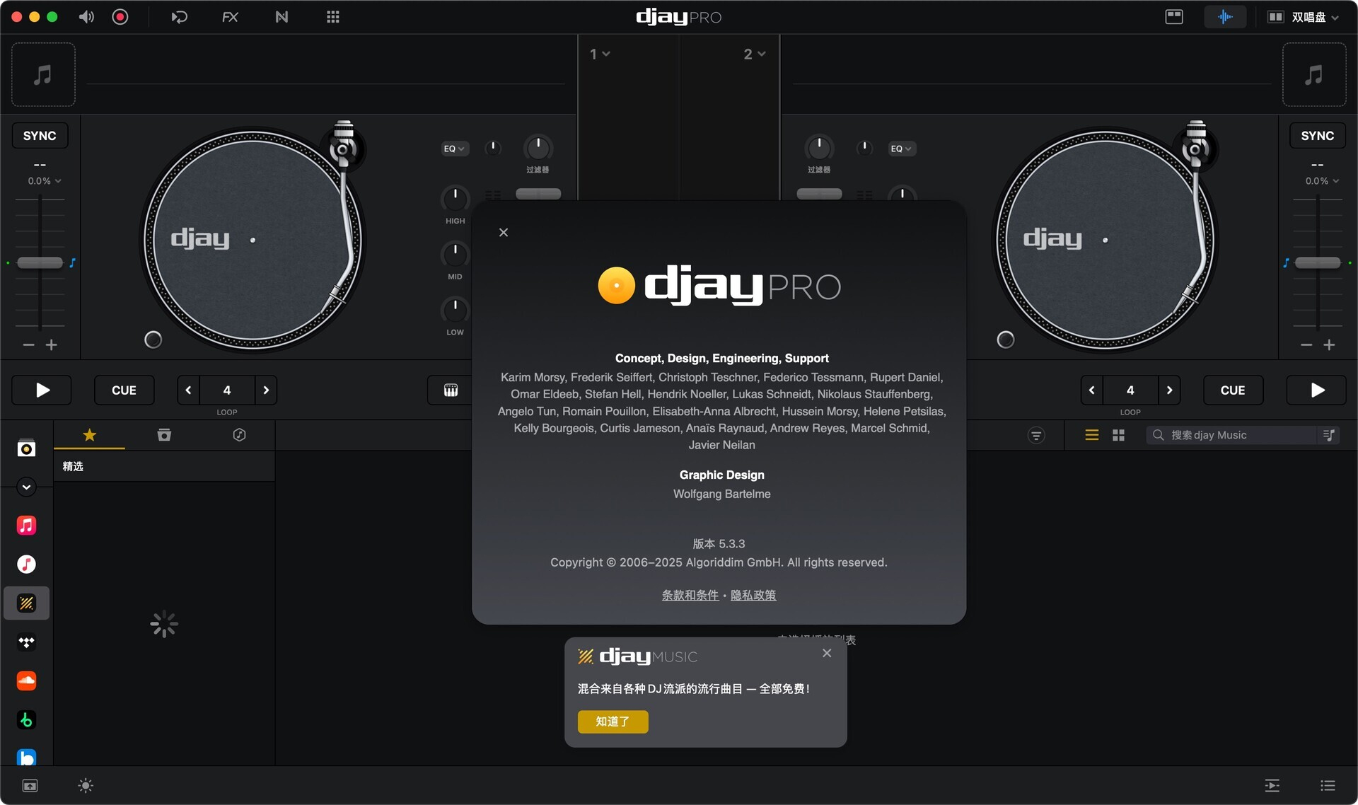
Task: Open the left deck EQ dropdown
Action: point(454,149)
